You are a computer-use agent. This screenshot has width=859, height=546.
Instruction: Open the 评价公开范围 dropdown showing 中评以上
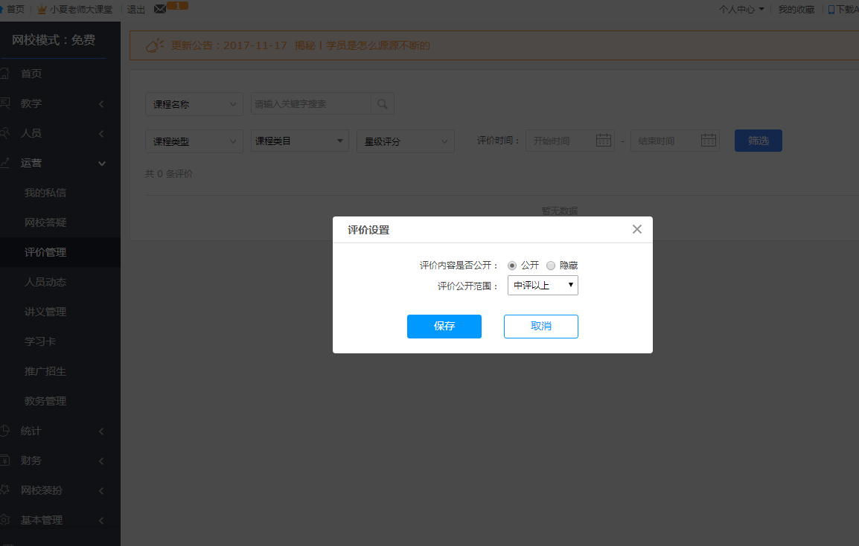(x=543, y=285)
